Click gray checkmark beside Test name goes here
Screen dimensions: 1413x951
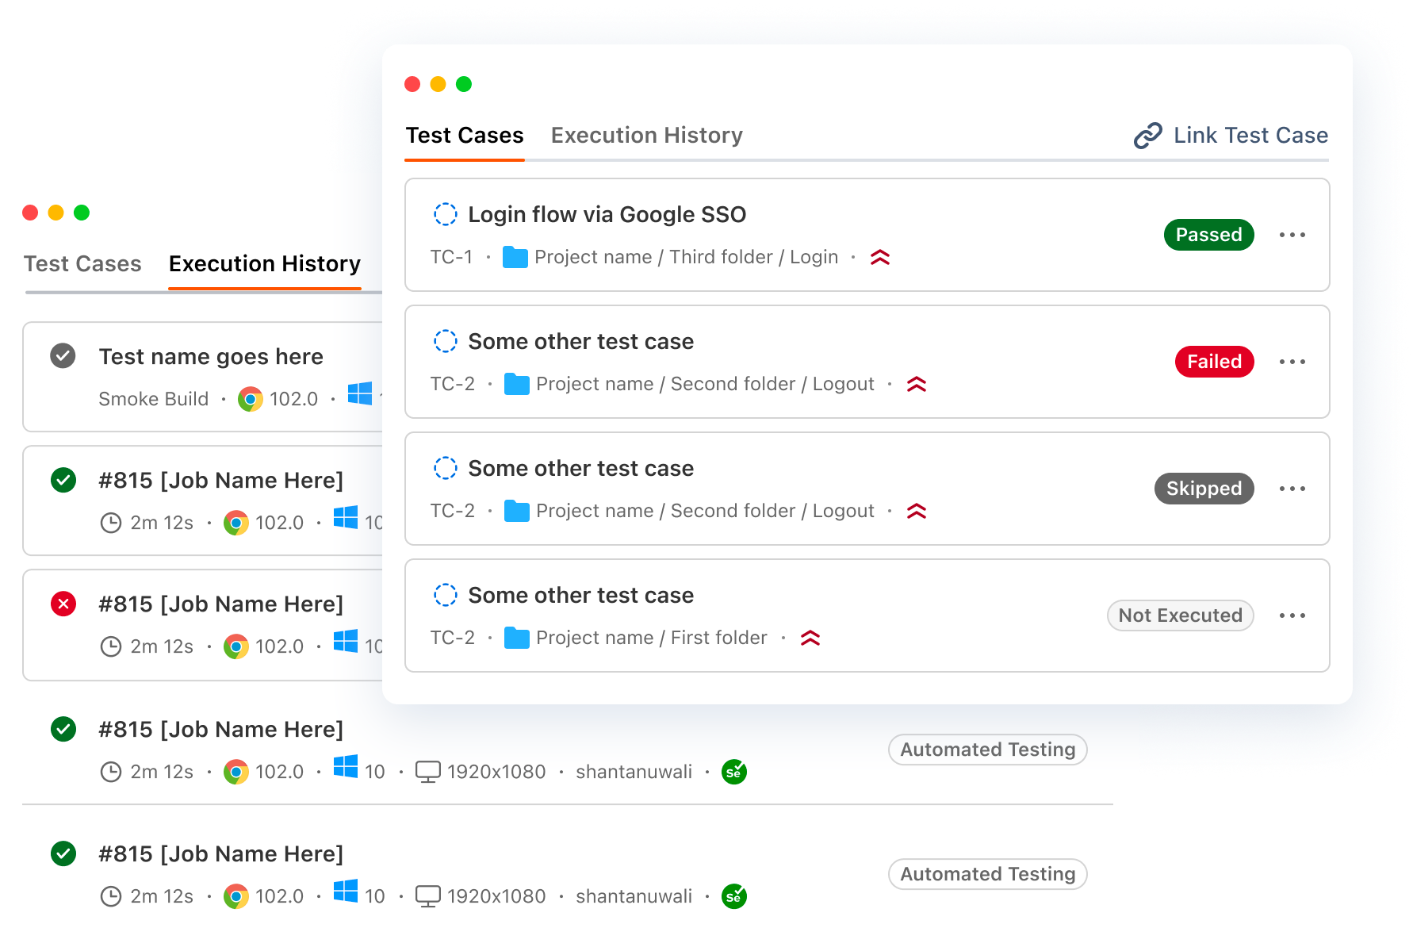pos(63,356)
